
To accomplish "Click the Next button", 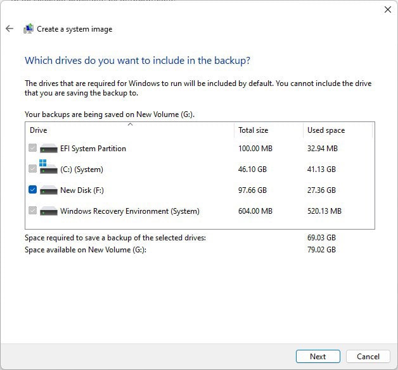I will click(318, 357).
